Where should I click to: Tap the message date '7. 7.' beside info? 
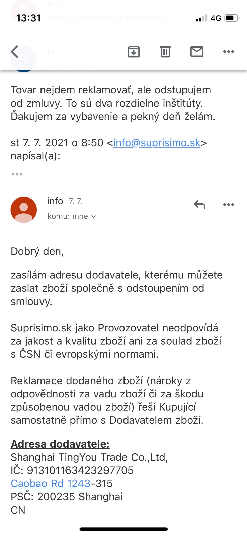click(76, 201)
